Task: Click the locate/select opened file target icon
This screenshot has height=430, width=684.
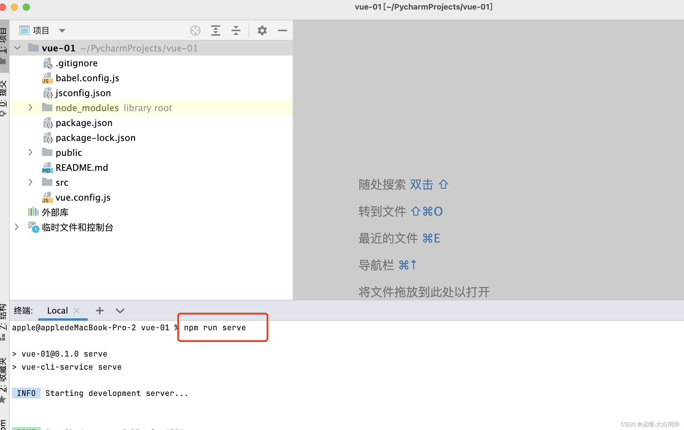Action: pyautogui.click(x=195, y=30)
